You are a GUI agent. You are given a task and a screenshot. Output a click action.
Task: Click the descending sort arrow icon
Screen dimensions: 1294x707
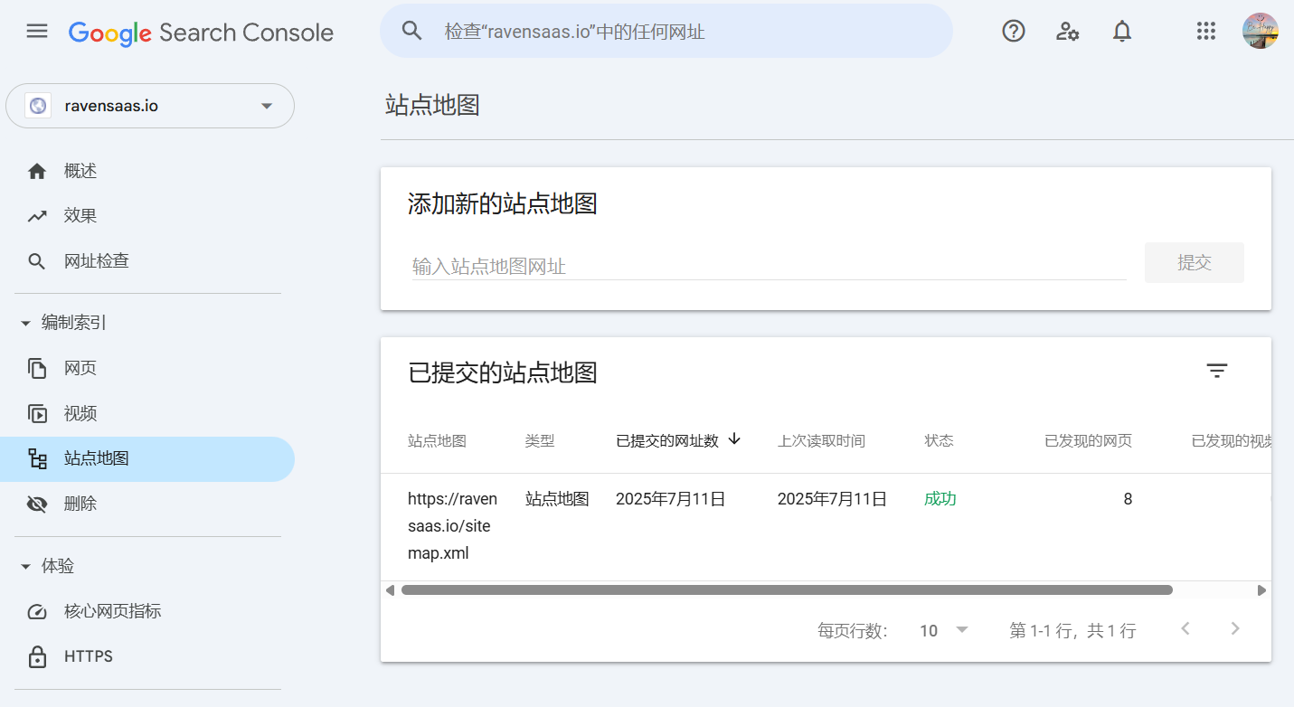tap(734, 438)
